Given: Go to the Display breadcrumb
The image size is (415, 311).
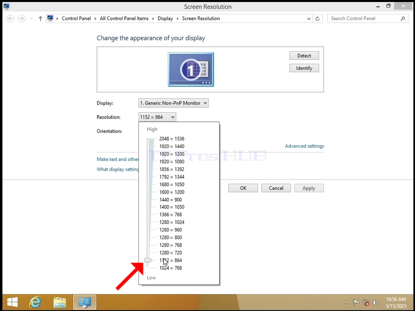Looking at the screenshot, I should point(165,19).
